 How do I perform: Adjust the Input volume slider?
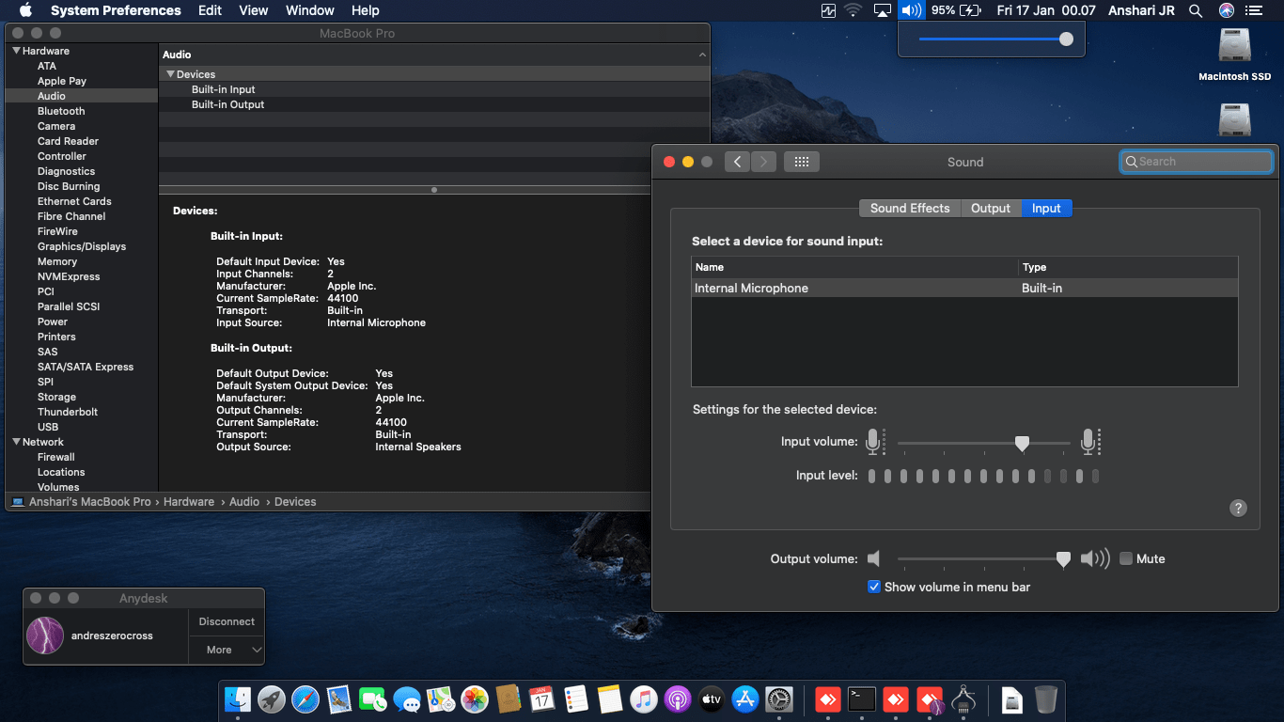click(x=1022, y=443)
